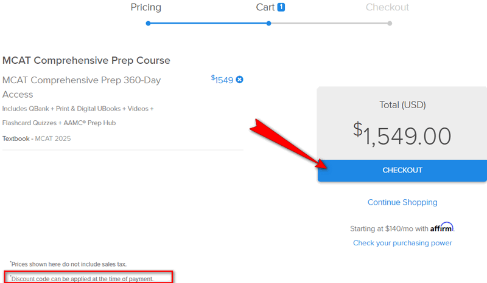Follow the Continue Shopping link

[x=402, y=202]
